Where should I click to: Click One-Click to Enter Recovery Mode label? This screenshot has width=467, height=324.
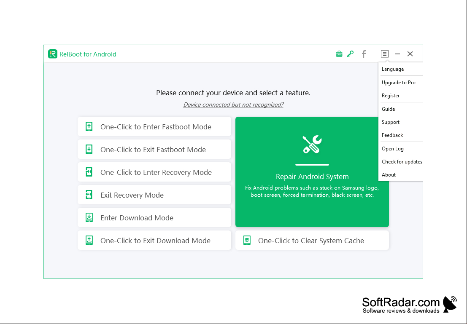coord(156,172)
